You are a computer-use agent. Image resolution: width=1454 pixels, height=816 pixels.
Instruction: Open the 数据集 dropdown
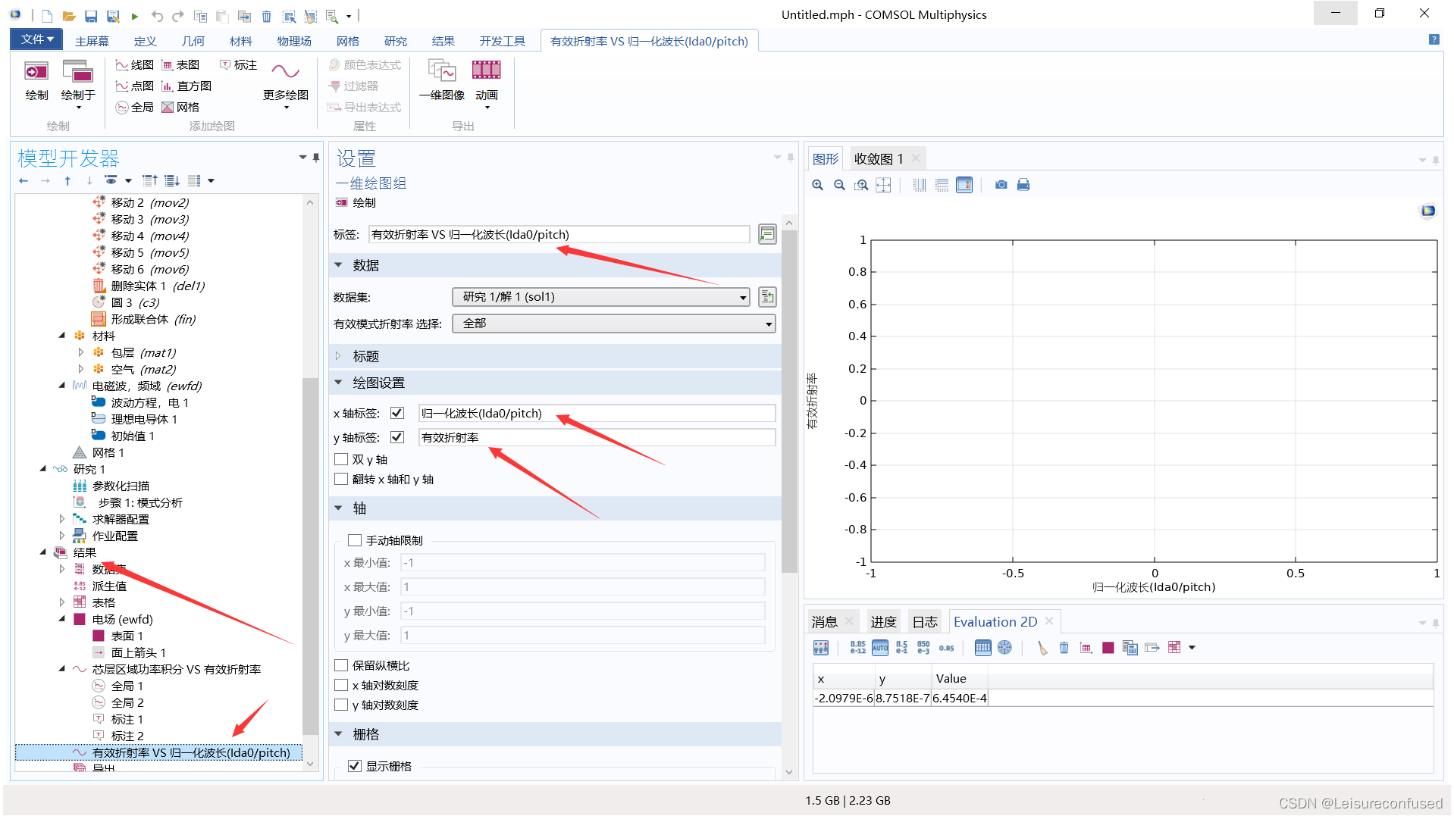coord(601,298)
